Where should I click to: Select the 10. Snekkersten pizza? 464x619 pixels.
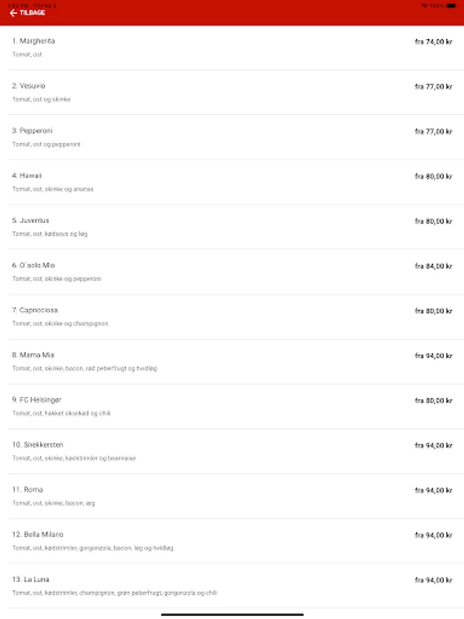tap(232, 451)
